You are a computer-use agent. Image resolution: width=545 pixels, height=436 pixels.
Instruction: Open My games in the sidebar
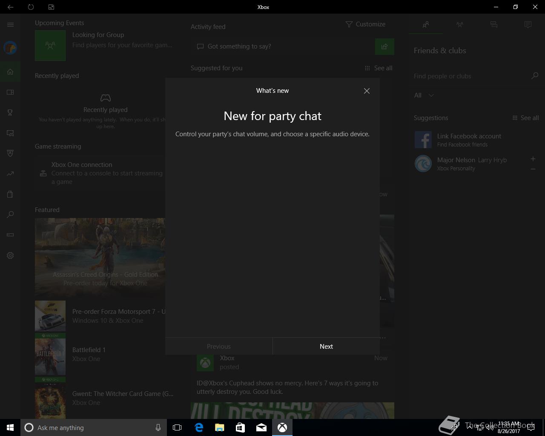(10, 92)
